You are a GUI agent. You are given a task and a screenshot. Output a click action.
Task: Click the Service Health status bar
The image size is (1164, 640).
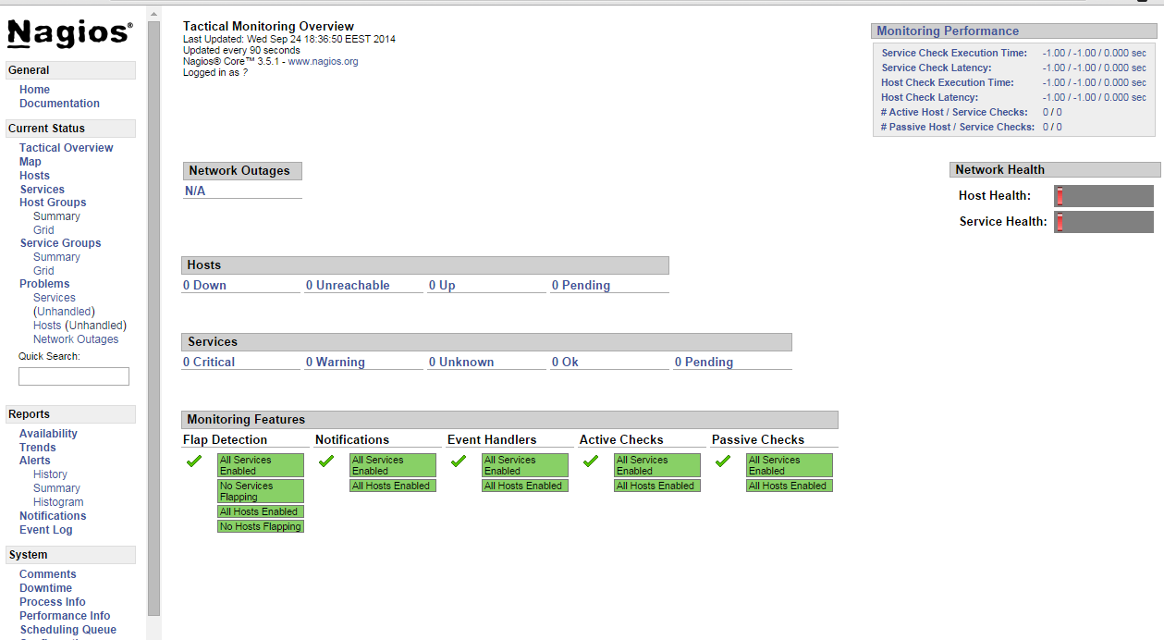point(1104,222)
